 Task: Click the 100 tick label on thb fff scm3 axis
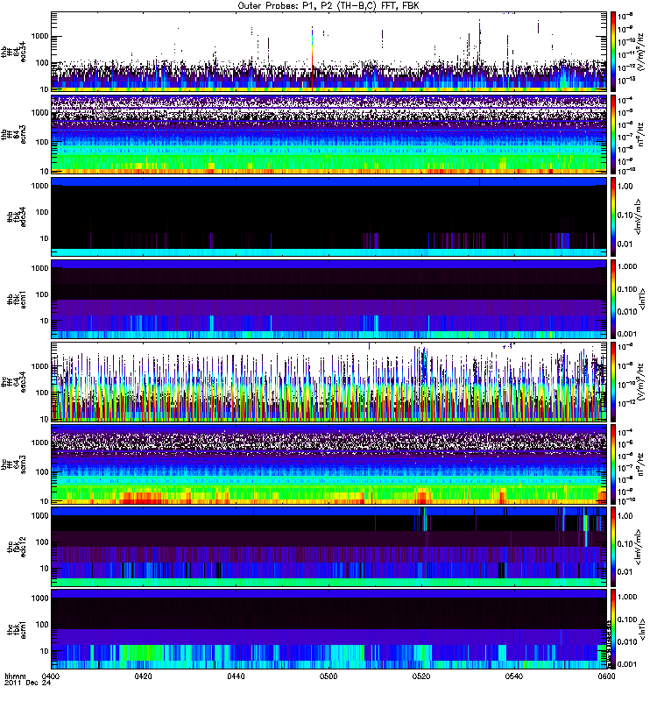point(41,142)
